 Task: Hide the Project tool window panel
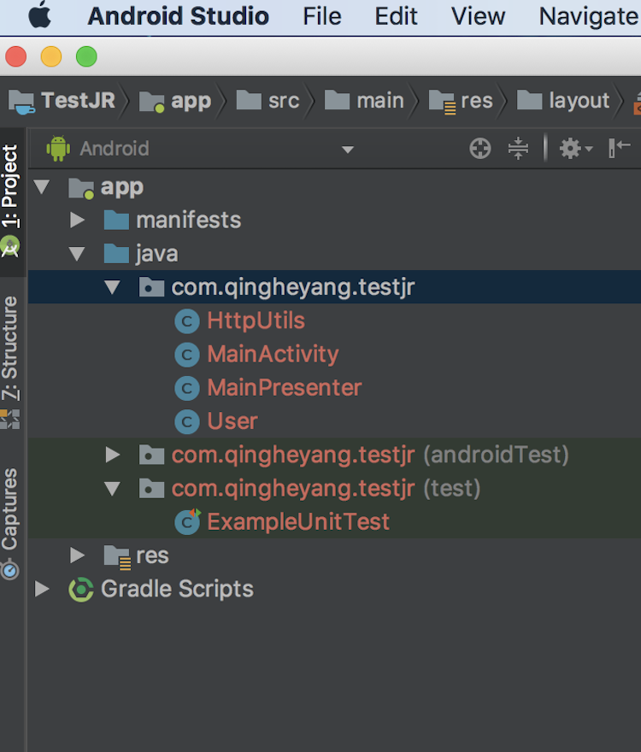(619, 148)
